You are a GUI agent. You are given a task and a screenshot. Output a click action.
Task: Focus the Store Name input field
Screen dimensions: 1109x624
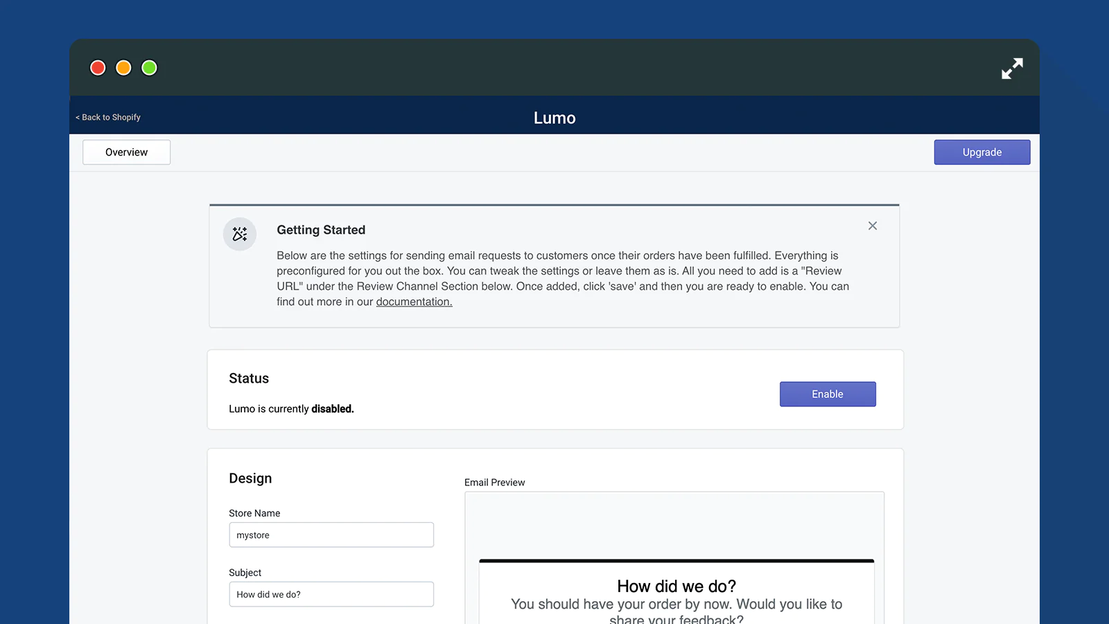(x=331, y=535)
